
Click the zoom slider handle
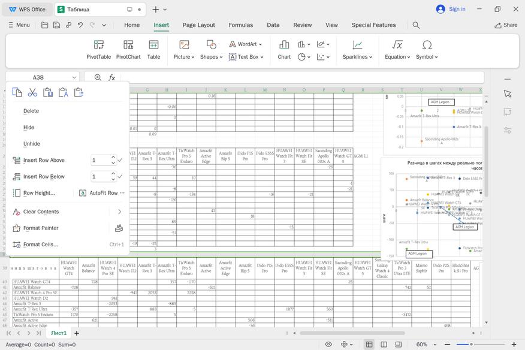click(471, 345)
